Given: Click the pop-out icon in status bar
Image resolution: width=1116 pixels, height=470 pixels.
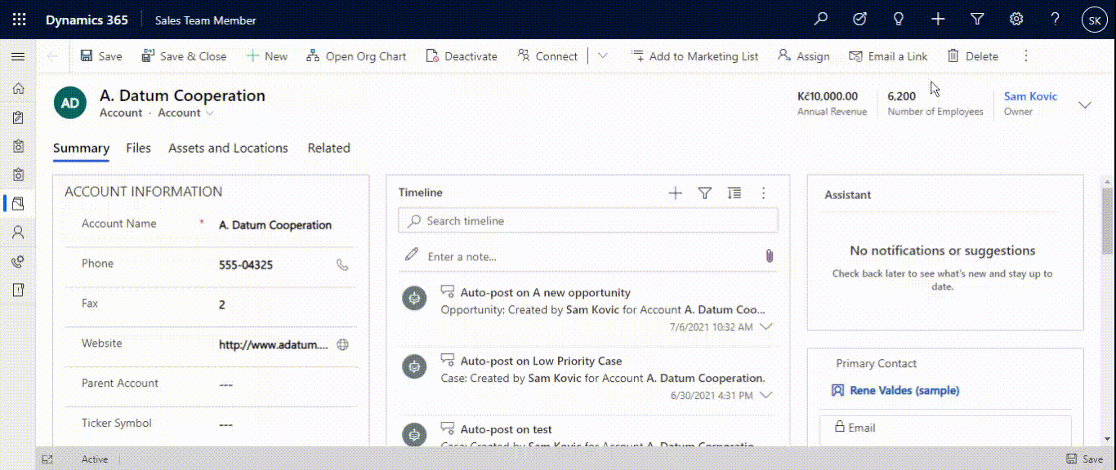Looking at the screenshot, I should click(x=47, y=459).
